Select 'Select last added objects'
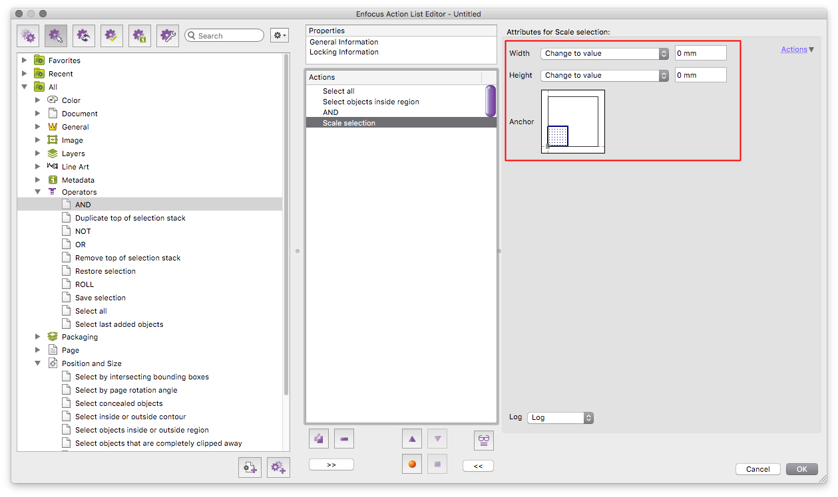This screenshot has height=497, width=838. tap(119, 324)
